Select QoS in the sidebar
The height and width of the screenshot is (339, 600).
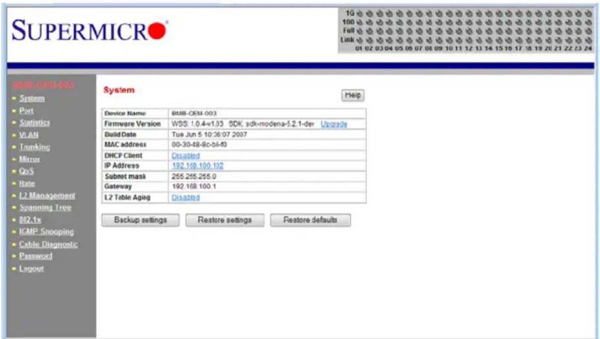(27, 171)
